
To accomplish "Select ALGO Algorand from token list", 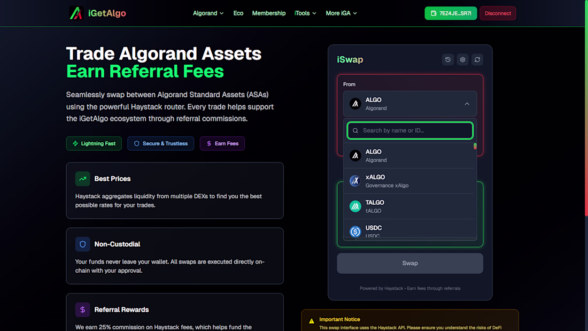I will (410, 156).
